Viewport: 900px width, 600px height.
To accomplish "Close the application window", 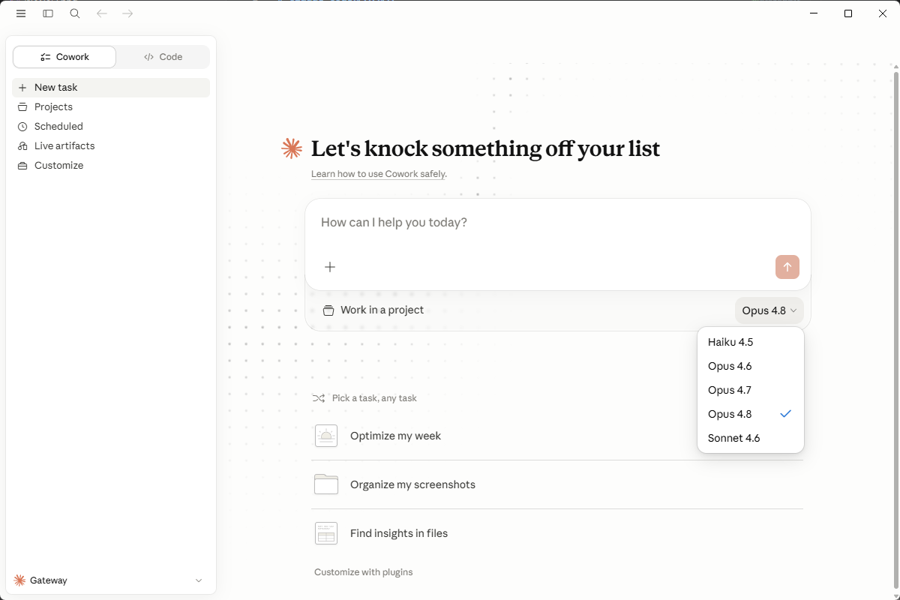I will tap(883, 13).
